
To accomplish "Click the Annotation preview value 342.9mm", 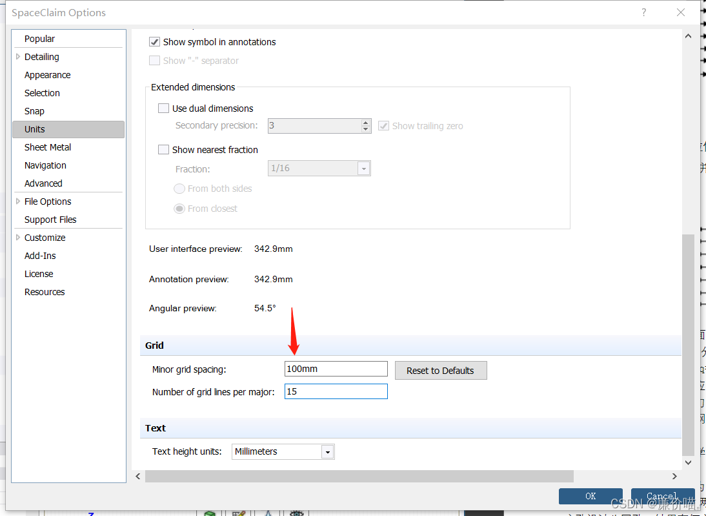I will (274, 280).
